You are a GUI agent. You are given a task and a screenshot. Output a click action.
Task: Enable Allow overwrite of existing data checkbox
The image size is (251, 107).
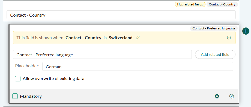pos(18,79)
